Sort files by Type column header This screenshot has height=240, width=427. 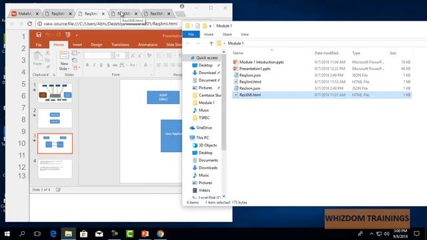(x=356, y=53)
